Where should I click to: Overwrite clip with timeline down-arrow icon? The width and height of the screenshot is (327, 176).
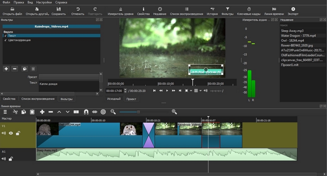68,112
